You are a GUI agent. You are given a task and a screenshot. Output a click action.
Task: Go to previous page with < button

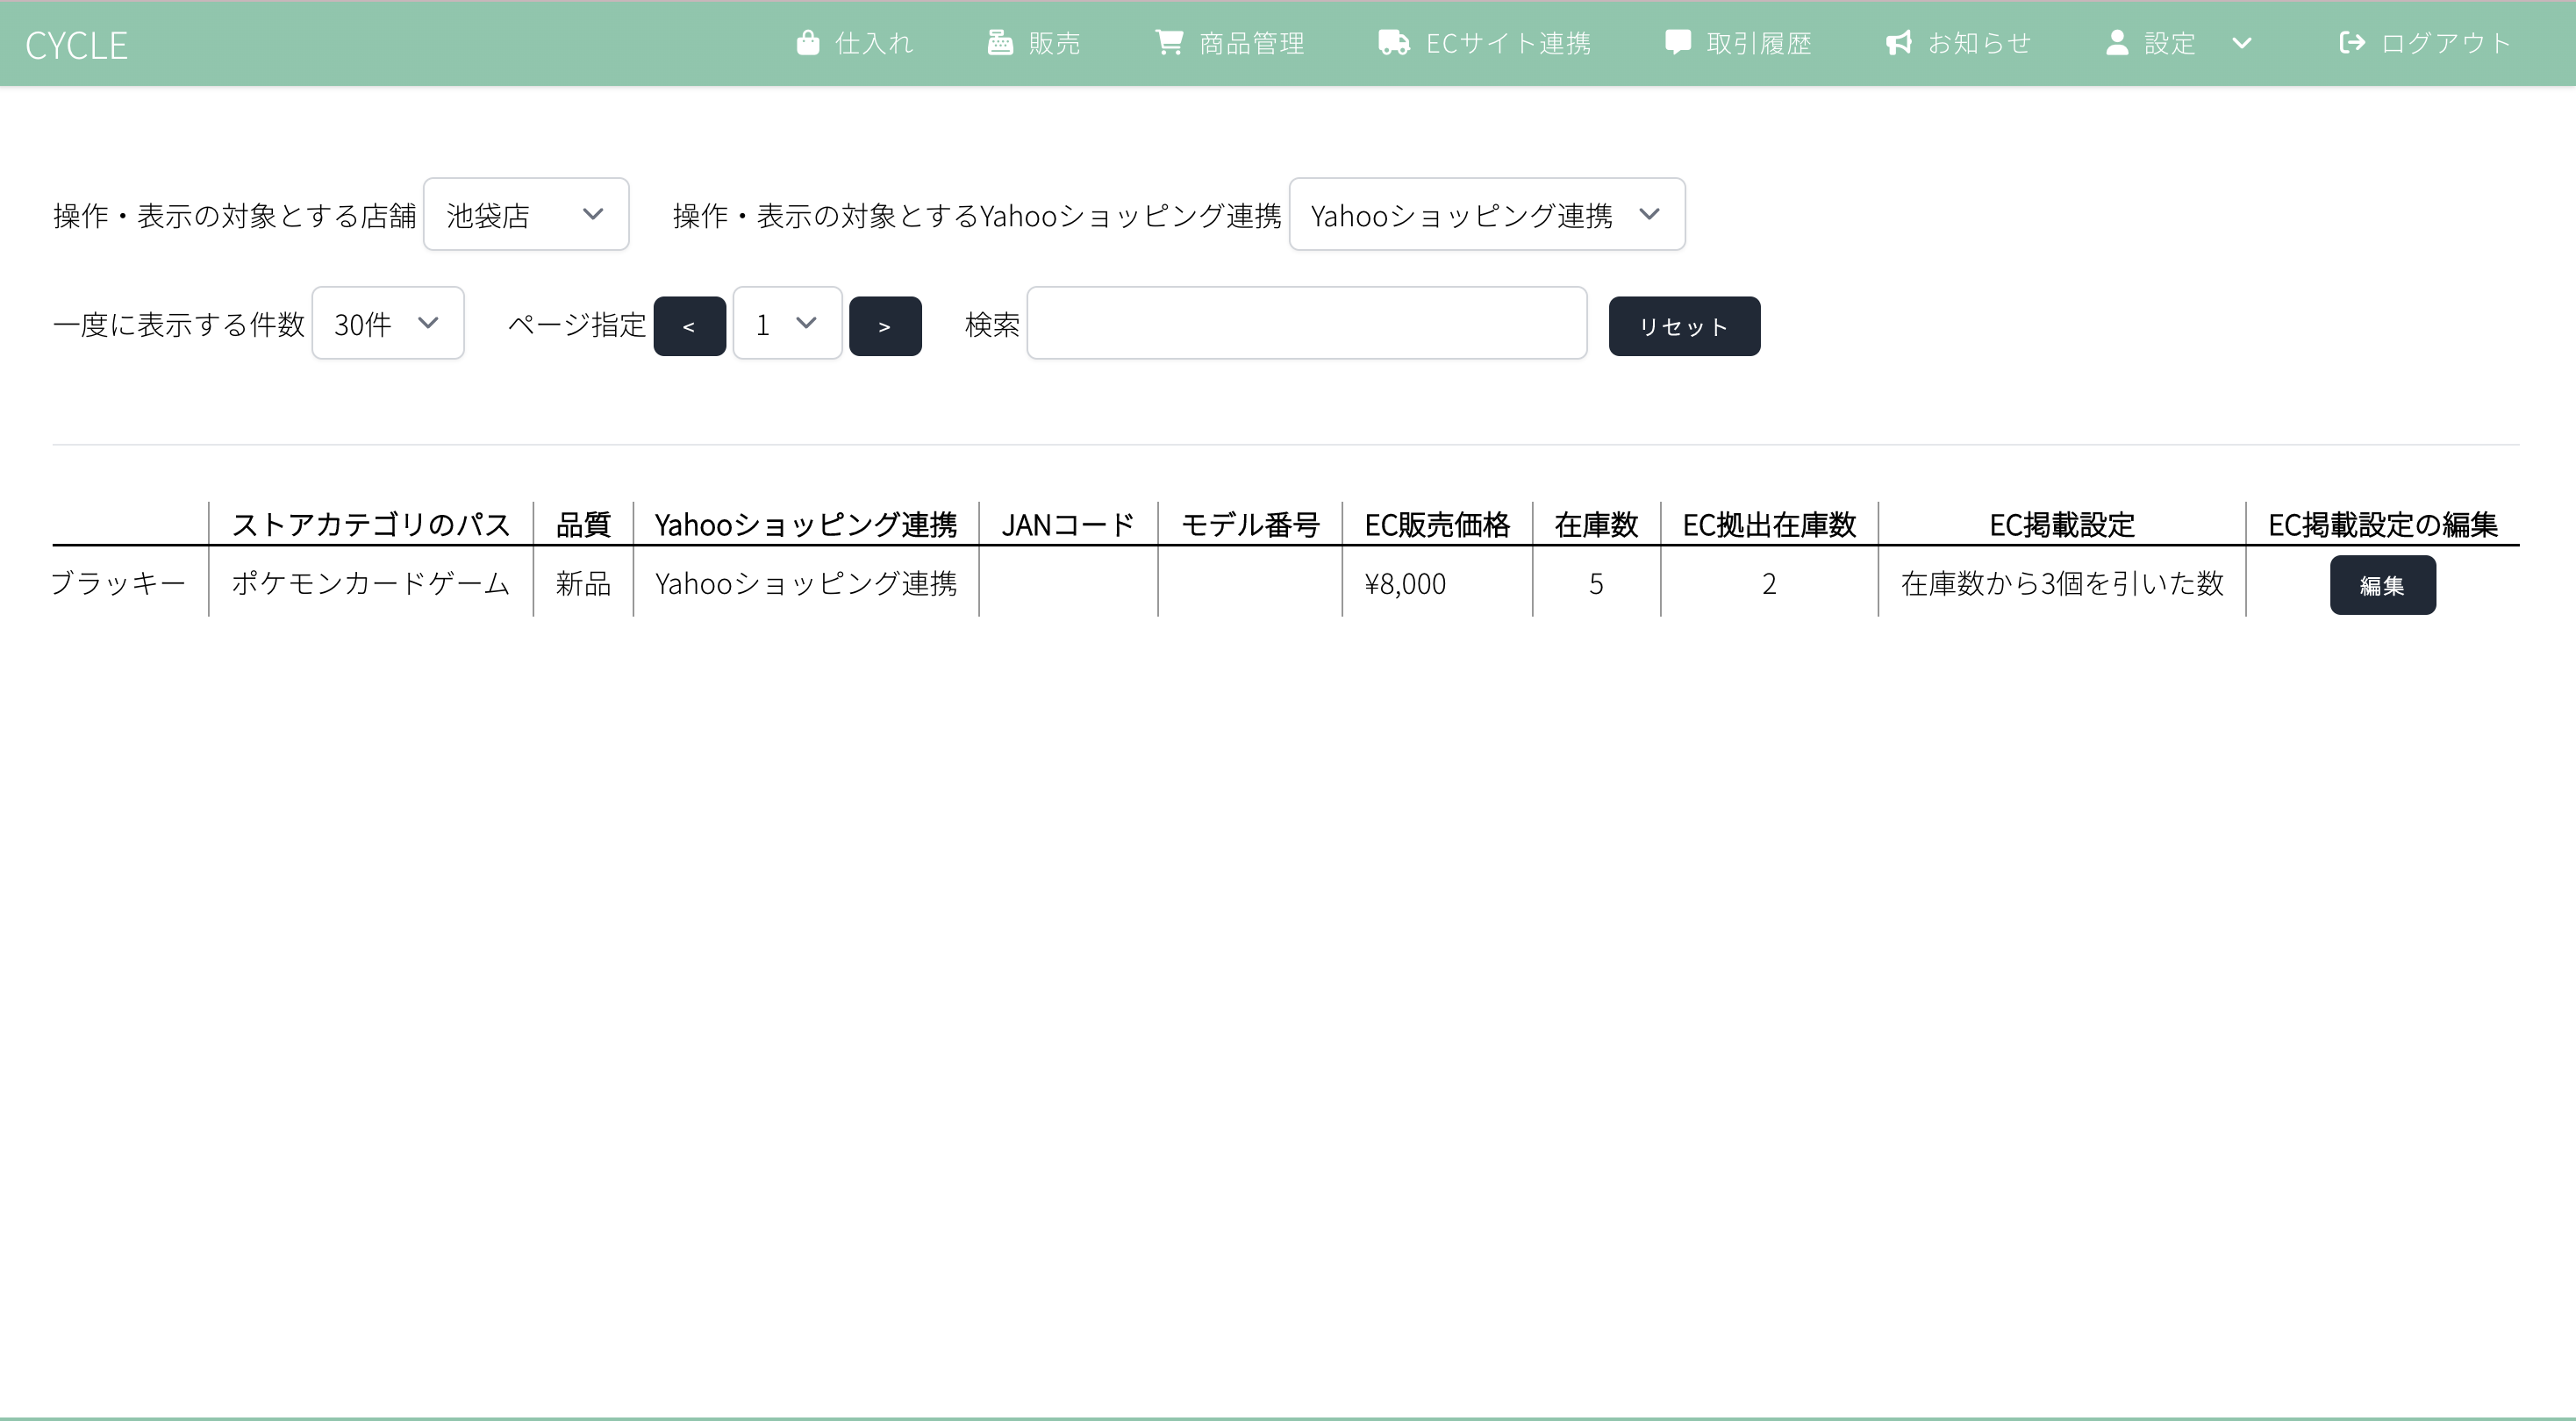point(689,326)
